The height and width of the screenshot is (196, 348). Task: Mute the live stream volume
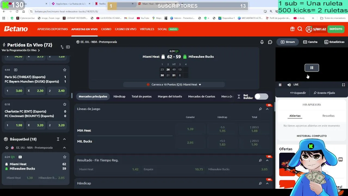coord(289,85)
